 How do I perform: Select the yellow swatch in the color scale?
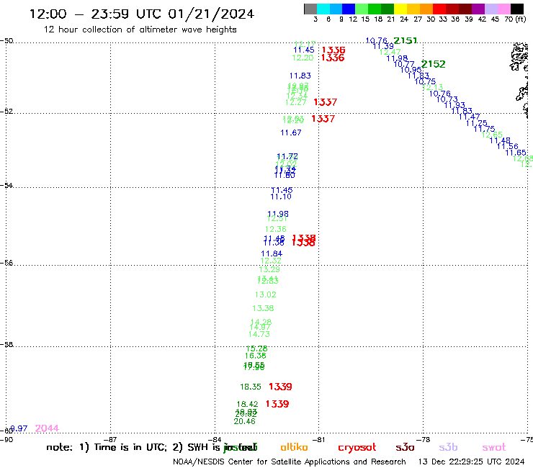400,9
